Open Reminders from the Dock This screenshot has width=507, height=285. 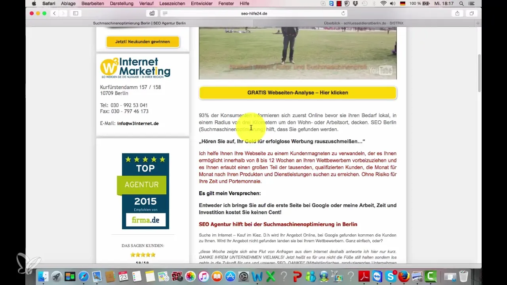[x=137, y=276]
